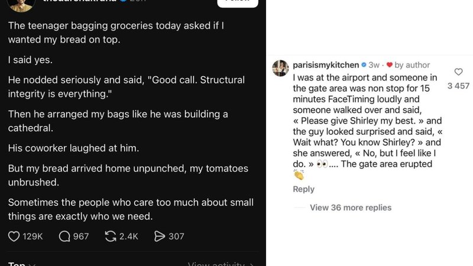Repost using the circular arrows icon
The width and height of the screenshot is (473, 266).
click(110, 236)
